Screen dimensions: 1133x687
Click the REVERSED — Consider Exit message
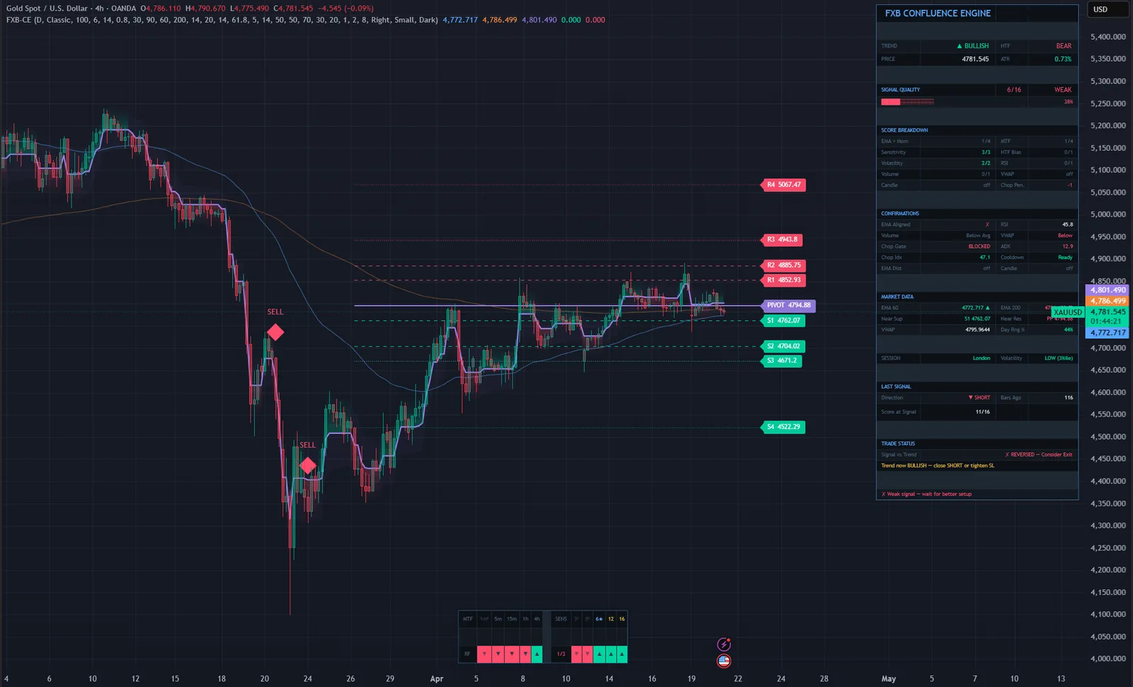coord(1039,455)
